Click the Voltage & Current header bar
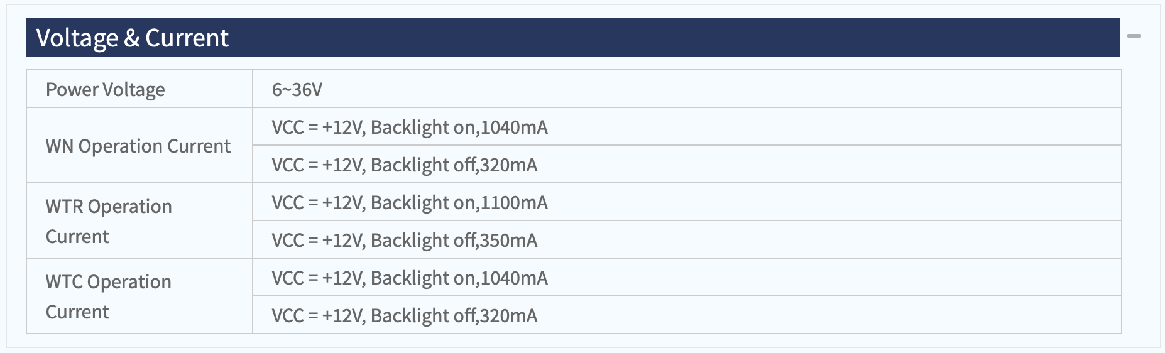 (572, 37)
